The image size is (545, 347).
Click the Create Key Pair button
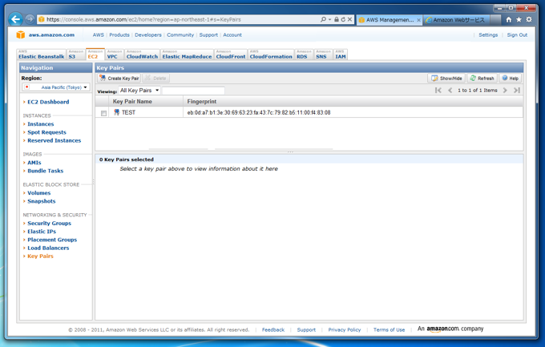click(x=119, y=79)
